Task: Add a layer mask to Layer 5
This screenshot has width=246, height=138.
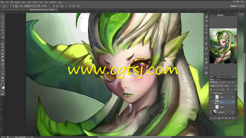Action: click(219, 118)
